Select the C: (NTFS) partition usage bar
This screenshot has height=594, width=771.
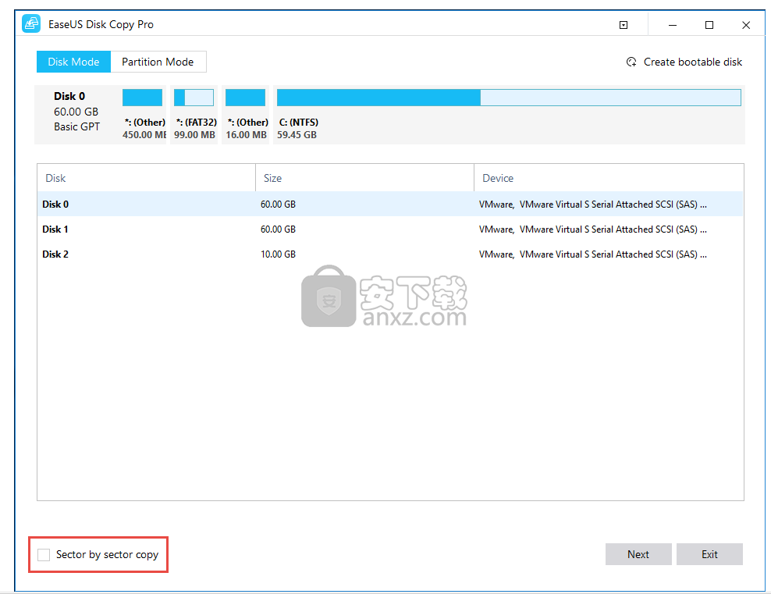pos(509,98)
